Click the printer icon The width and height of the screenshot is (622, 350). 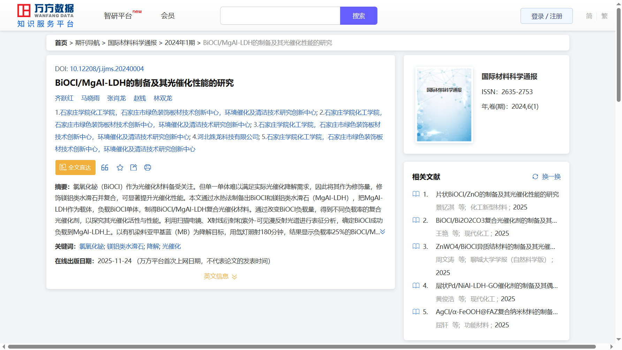(x=147, y=168)
